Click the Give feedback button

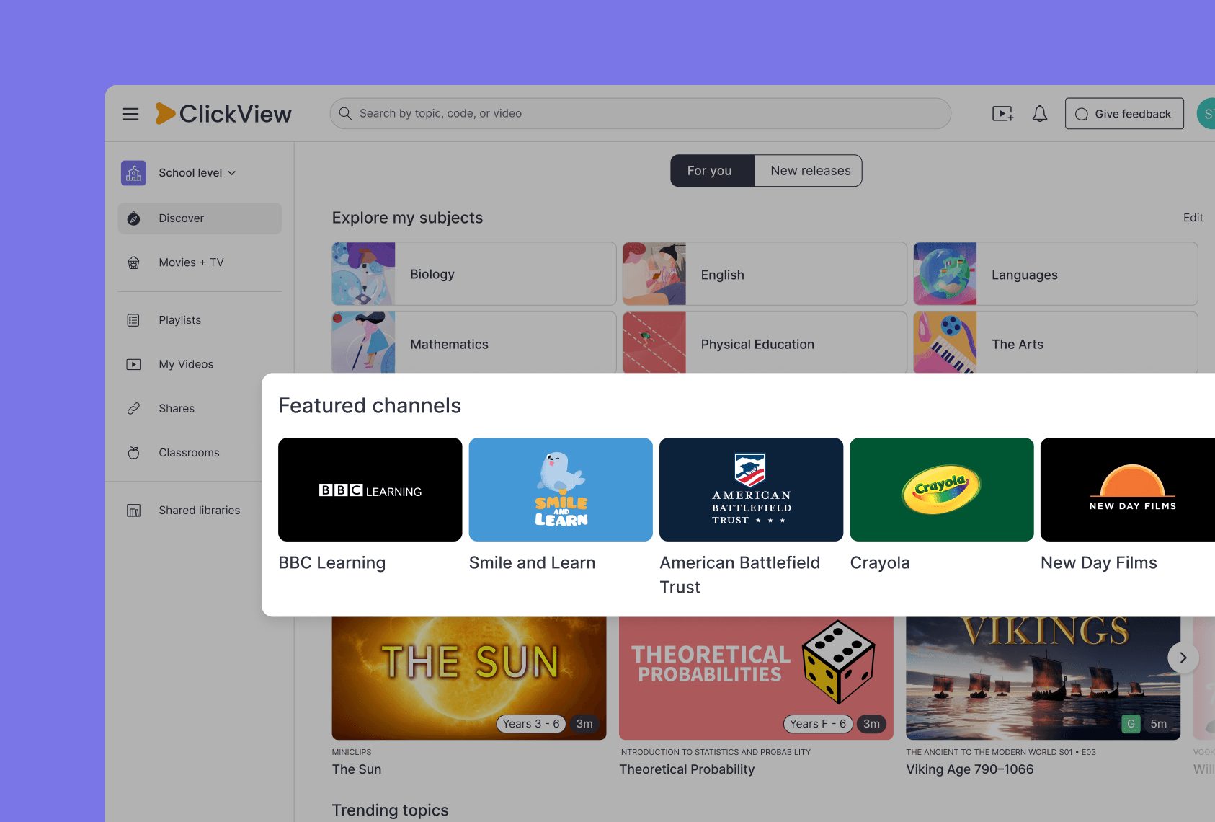pos(1124,114)
